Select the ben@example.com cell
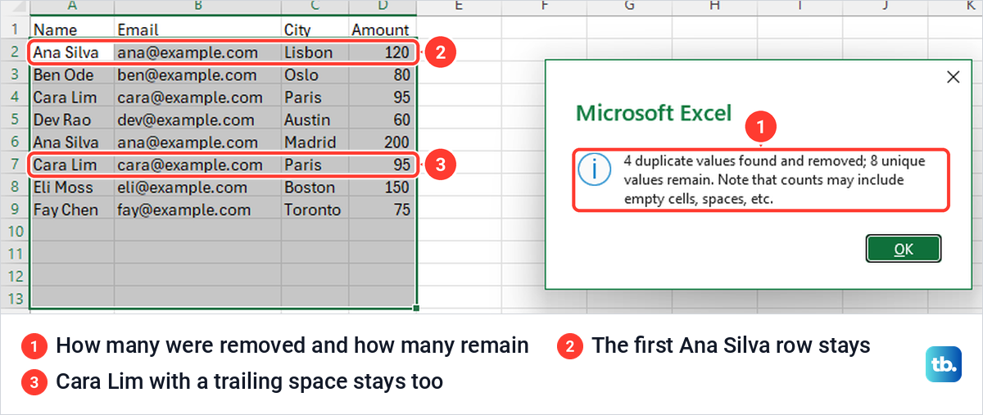 click(x=197, y=75)
